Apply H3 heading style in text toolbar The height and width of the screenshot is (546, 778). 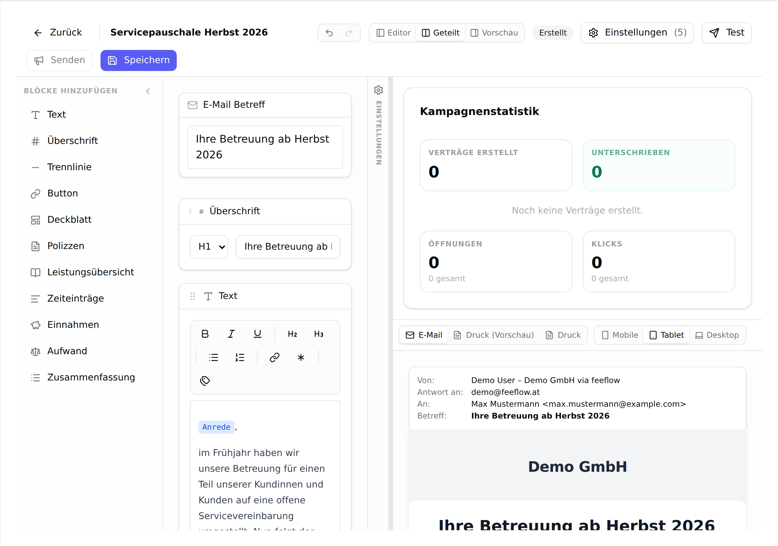tap(318, 334)
